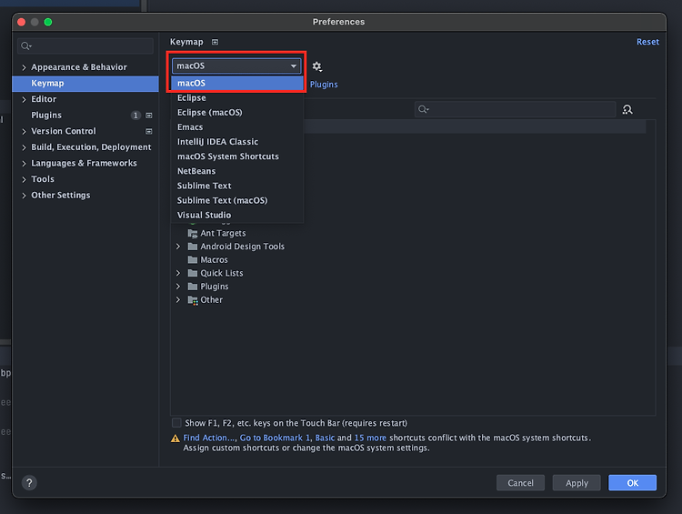This screenshot has width=682, height=514.
Task: Open Go to Bookmark 1 link
Action: coord(275,438)
